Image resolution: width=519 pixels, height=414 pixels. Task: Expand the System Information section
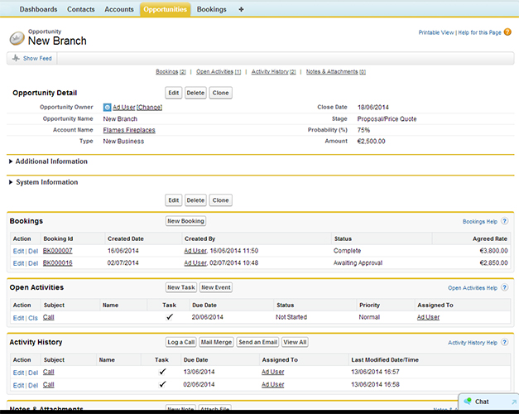pyautogui.click(x=11, y=182)
